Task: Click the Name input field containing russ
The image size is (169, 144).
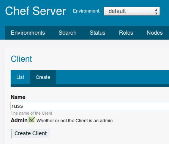Action: pyautogui.click(x=90, y=106)
